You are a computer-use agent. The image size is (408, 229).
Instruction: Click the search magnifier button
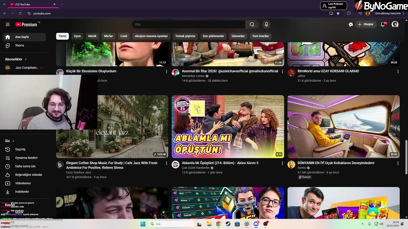pos(252,24)
